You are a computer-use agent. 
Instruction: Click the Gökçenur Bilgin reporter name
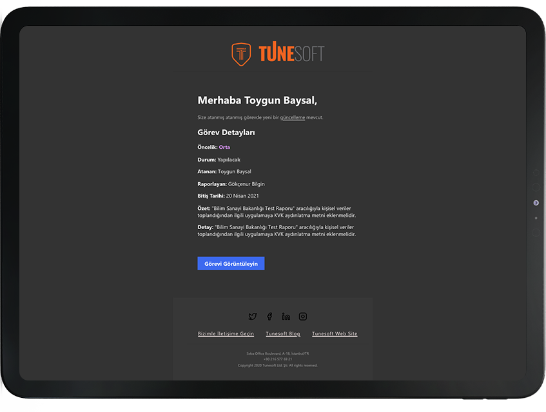coord(246,184)
